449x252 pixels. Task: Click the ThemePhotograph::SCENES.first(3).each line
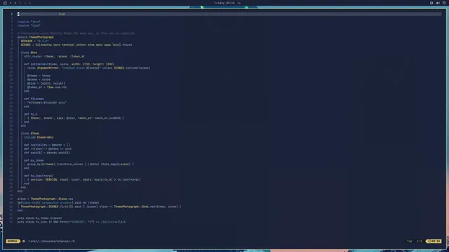pyautogui.click(x=101, y=206)
